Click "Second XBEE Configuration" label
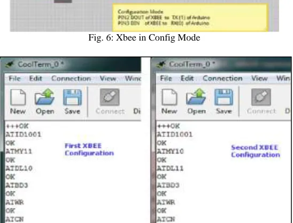 [256, 151]
